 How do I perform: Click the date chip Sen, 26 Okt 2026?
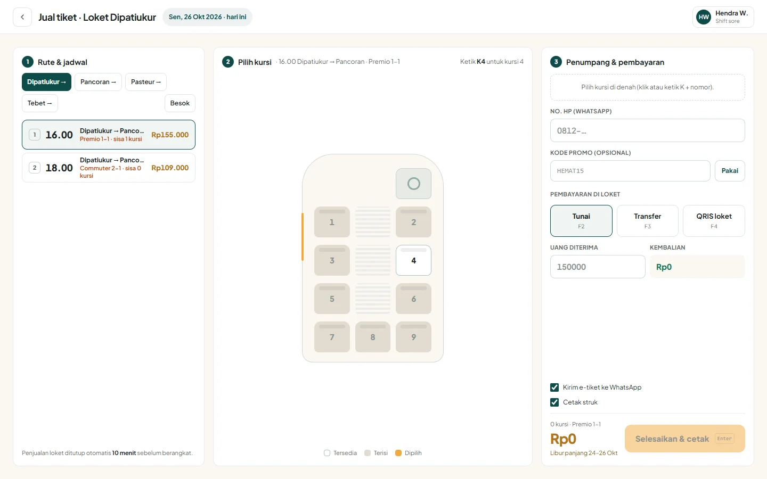click(207, 17)
